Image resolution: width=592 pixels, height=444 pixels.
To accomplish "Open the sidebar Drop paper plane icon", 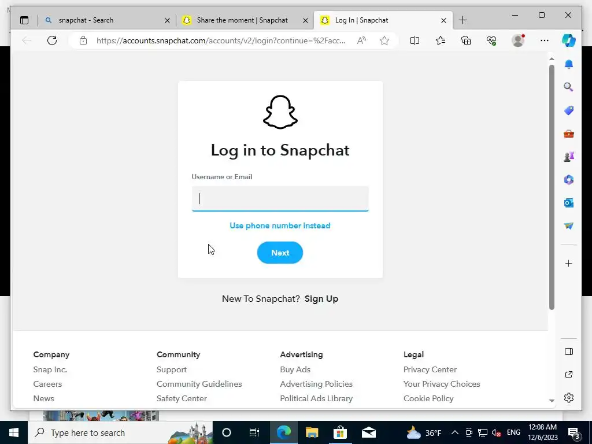I will (569, 226).
